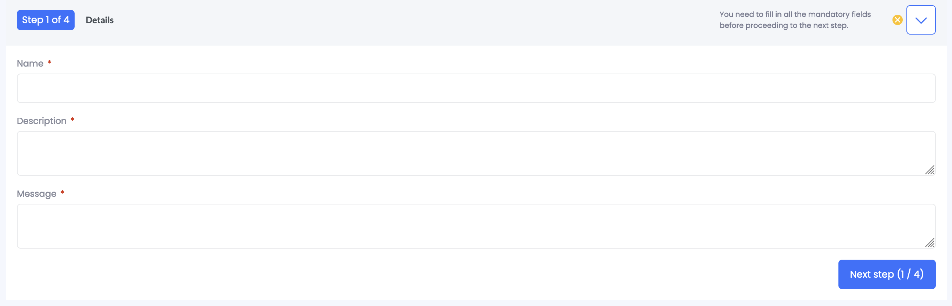Click the mandatory fields warning message
Screen dimensions: 952x306
795,20
